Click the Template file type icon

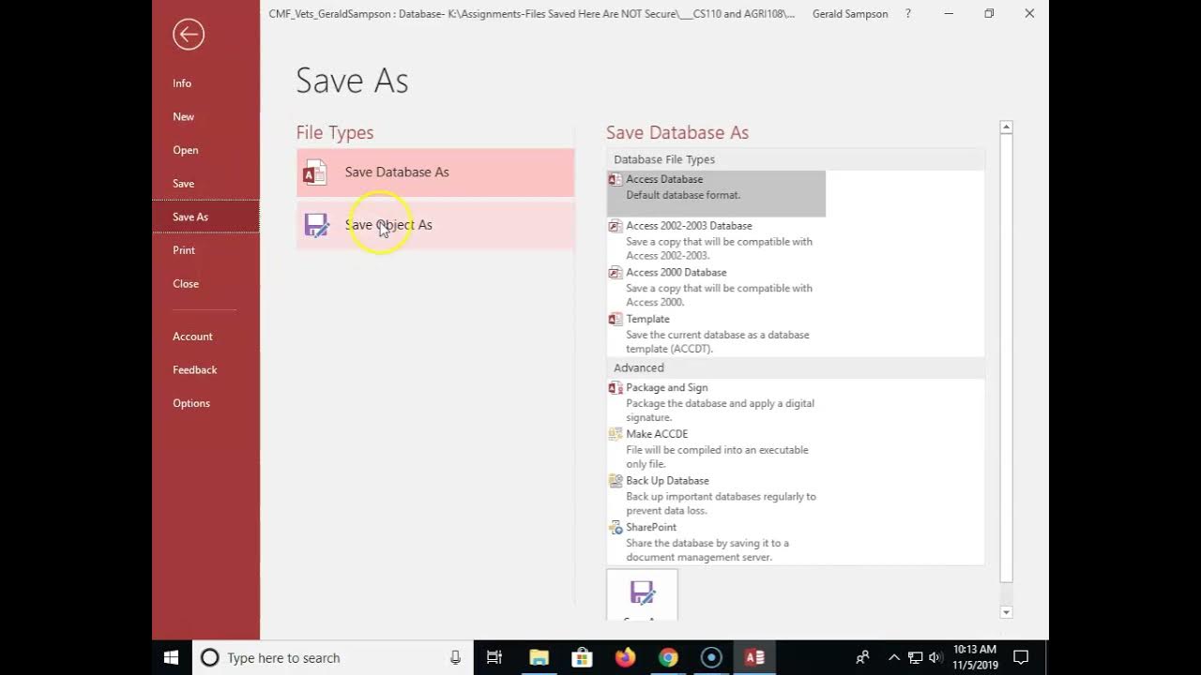(616, 319)
